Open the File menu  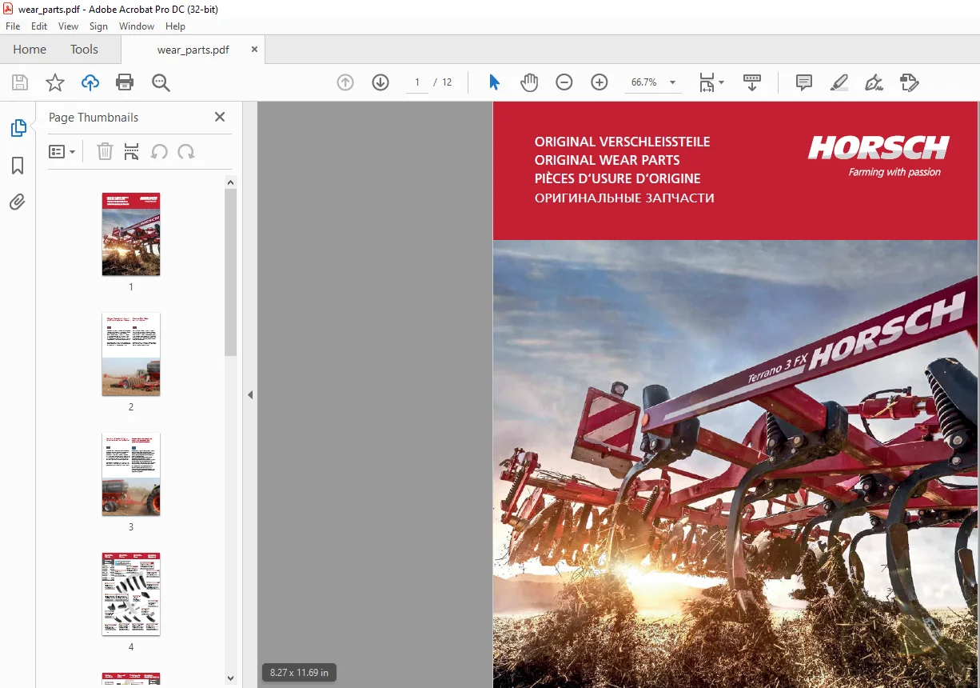tap(13, 26)
